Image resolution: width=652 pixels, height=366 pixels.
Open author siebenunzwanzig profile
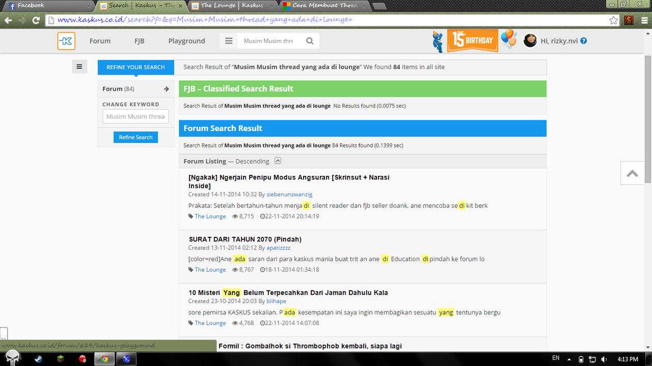(x=289, y=194)
